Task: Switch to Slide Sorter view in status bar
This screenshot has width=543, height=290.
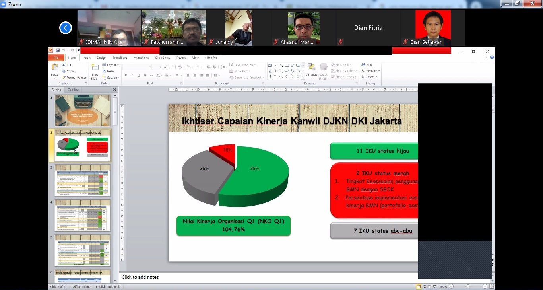Action: pos(424,286)
